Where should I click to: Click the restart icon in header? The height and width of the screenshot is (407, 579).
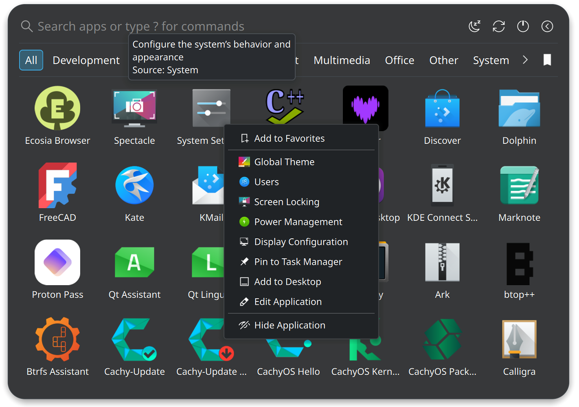[499, 26]
